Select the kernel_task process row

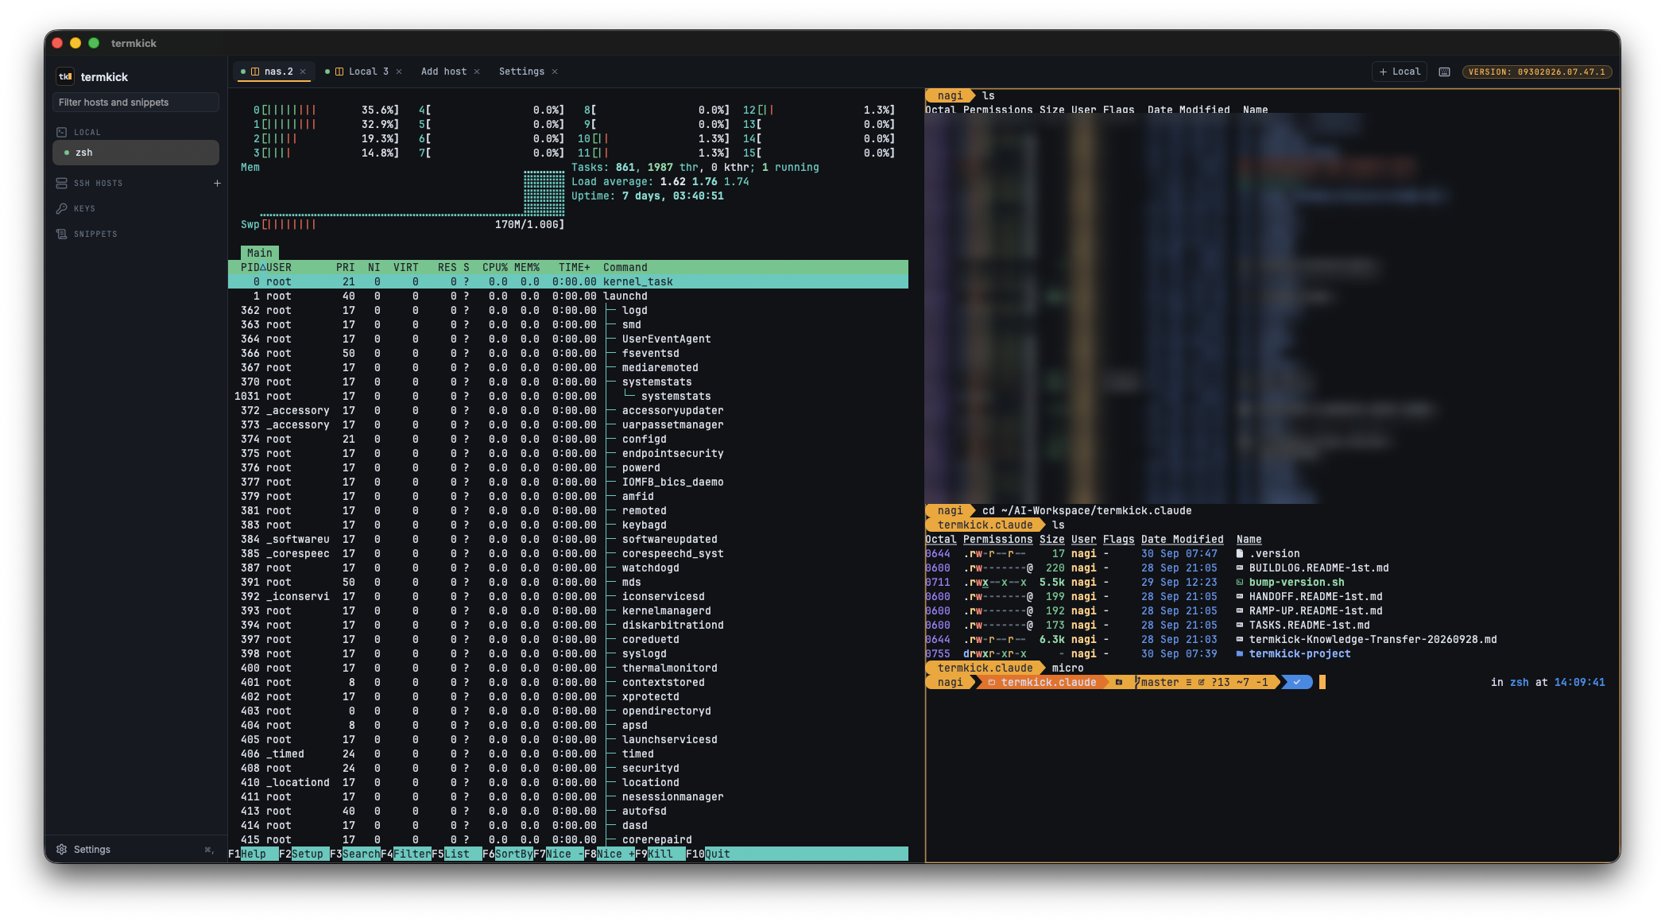[568, 281]
